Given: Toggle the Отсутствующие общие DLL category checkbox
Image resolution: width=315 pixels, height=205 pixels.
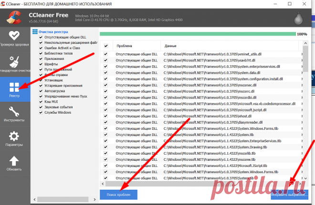Looking at the screenshot, I should pos(41,37).
